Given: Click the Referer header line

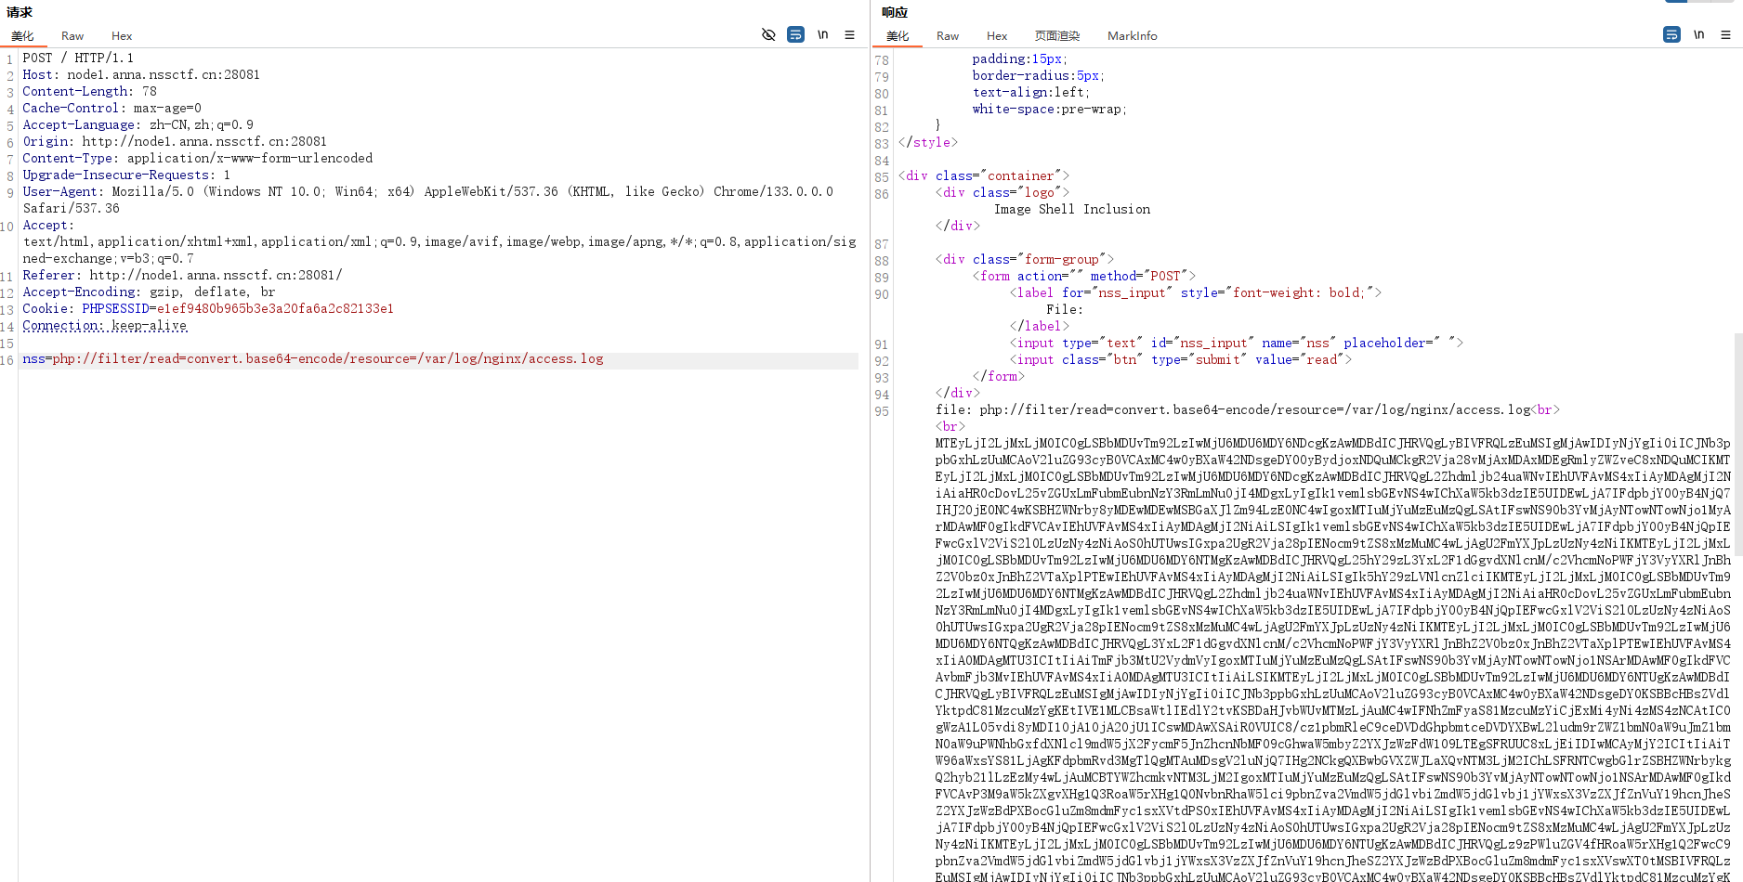Looking at the screenshot, I should pos(182,276).
